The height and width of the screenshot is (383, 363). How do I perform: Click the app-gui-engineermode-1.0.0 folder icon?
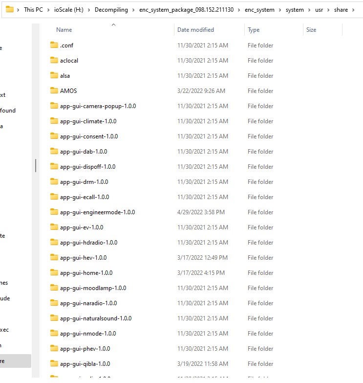(x=54, y=212)
